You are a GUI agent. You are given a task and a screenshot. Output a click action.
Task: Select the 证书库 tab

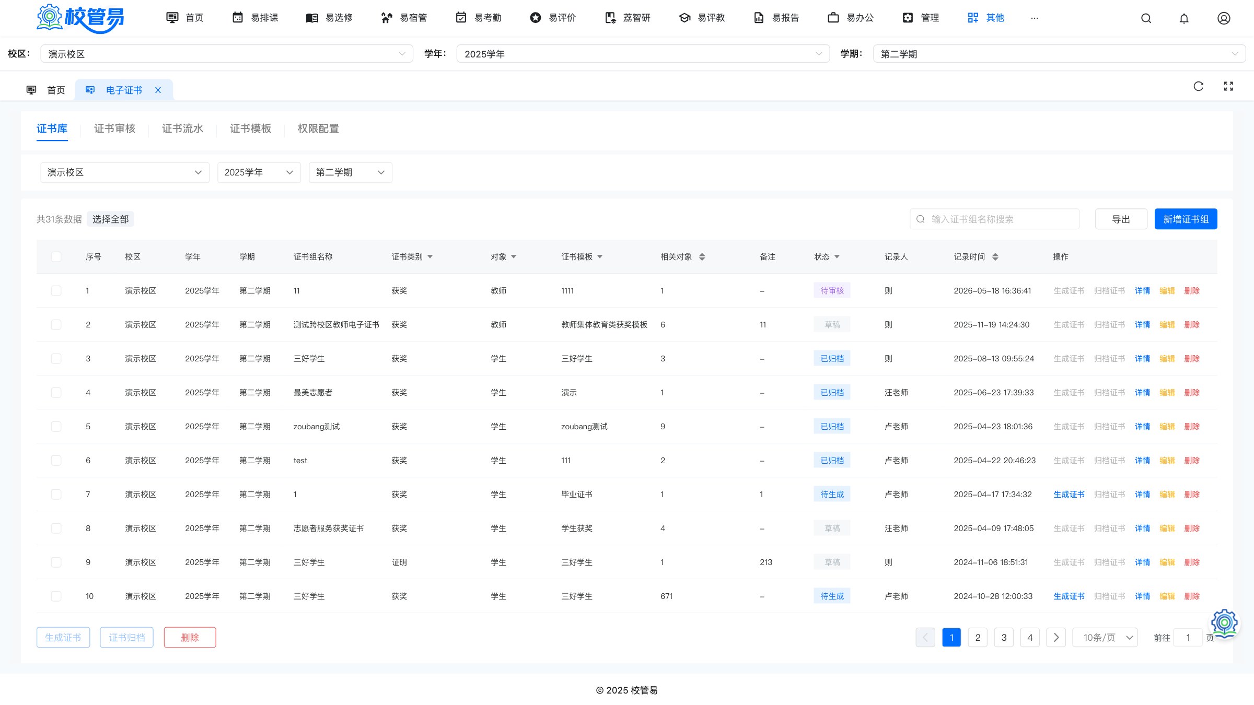pos(52,128)
